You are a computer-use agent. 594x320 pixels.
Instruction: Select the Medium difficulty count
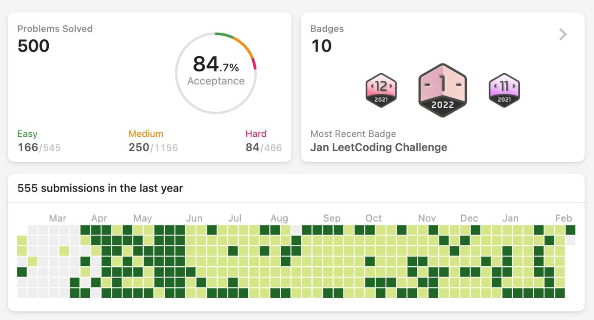(x=153, y=147)
